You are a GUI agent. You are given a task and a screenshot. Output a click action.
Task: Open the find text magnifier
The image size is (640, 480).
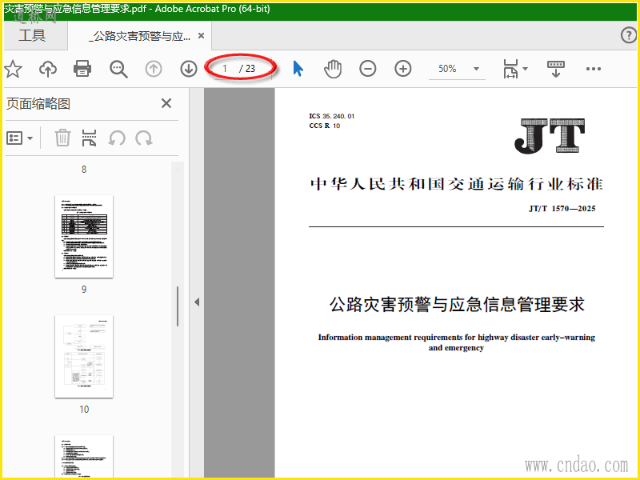coord(118,69)
